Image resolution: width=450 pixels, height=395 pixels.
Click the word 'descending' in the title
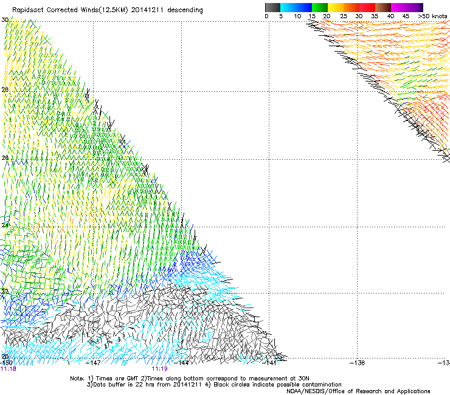pos(185,10)
